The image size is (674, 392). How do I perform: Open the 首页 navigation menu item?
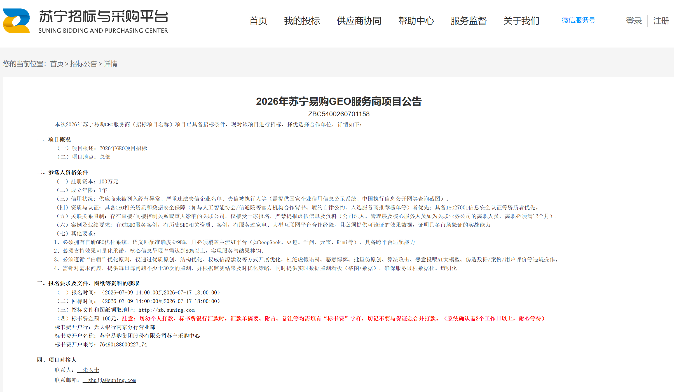click(x=258, y=21)
